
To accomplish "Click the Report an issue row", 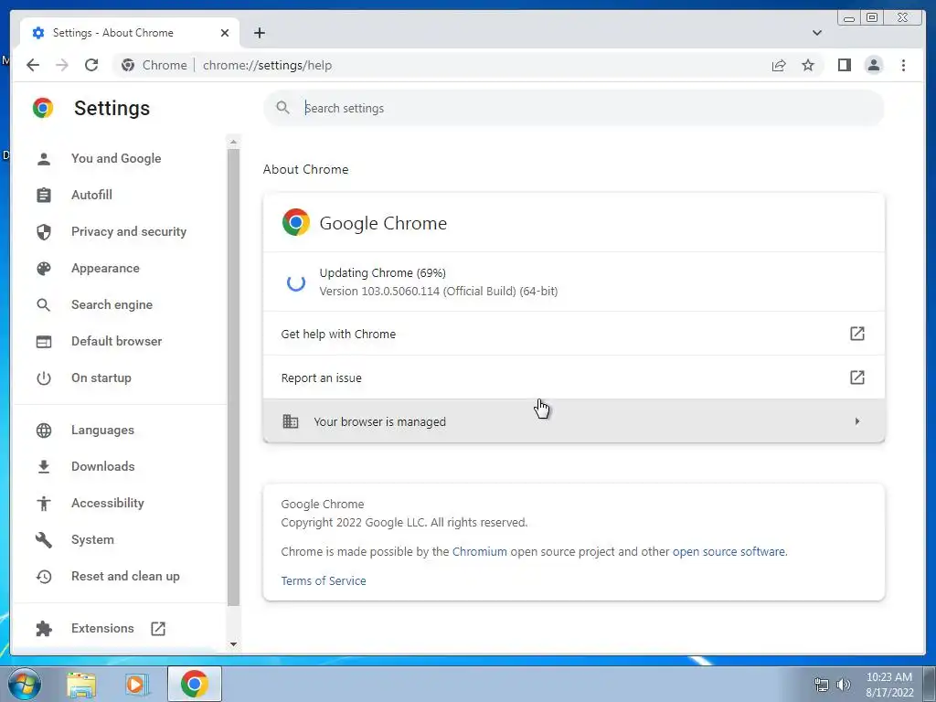I will (574, 378).
